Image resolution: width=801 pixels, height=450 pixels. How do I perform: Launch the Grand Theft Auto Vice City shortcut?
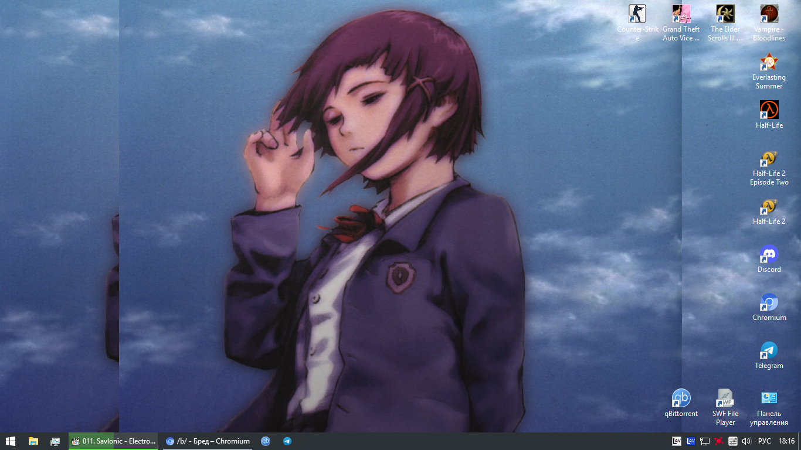681,23
